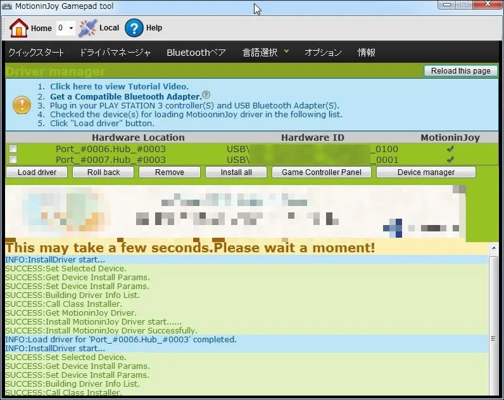Click the hardware ID ending _0100
Screen dimensions: 504x400
click(312, 149)
